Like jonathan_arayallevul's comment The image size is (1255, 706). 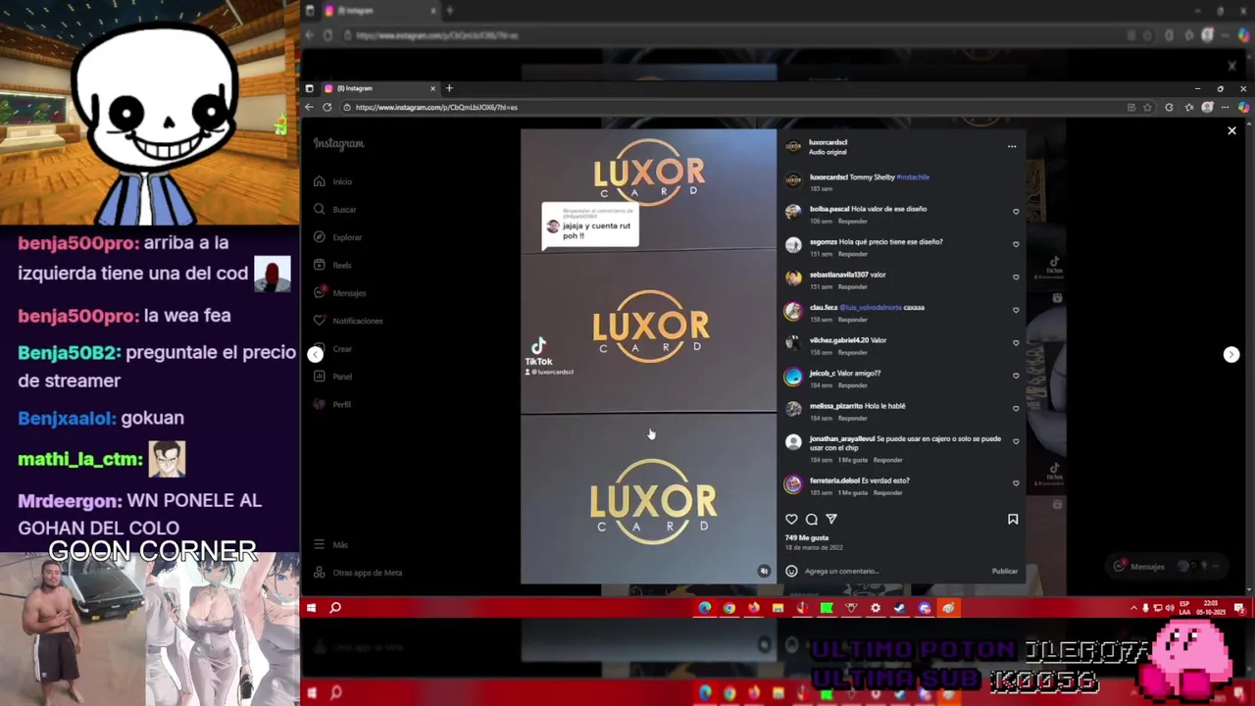(x=1016, y=441)
